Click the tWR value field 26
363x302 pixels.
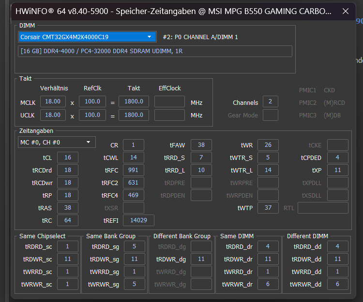[x=268, y=145]
